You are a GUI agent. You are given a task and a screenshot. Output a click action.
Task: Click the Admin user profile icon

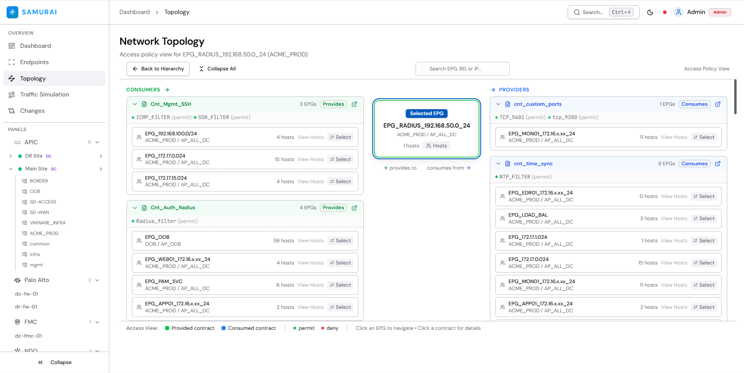679,12
